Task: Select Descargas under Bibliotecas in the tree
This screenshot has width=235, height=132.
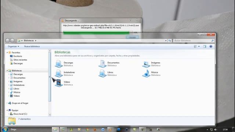Action: click(18, 74)
